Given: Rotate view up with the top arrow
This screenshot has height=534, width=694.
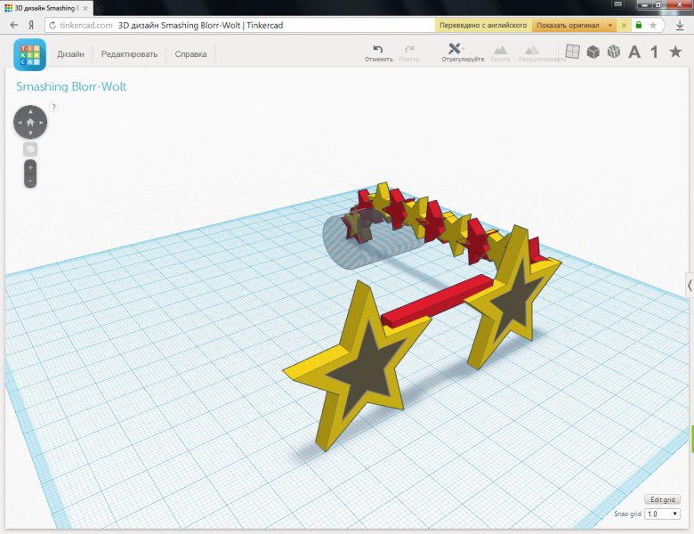Looking at the screenshot, I should point(30,111).
